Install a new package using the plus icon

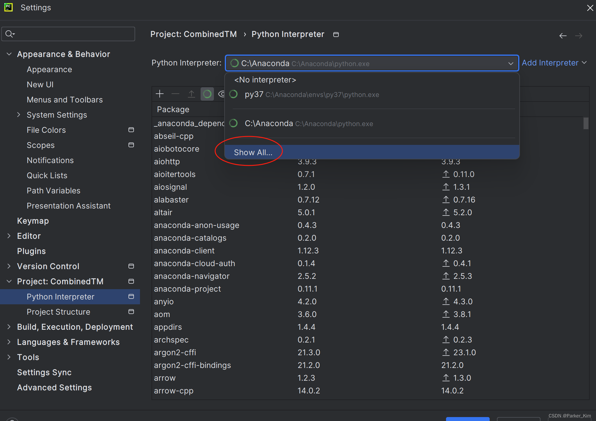[x=160, y=94]
